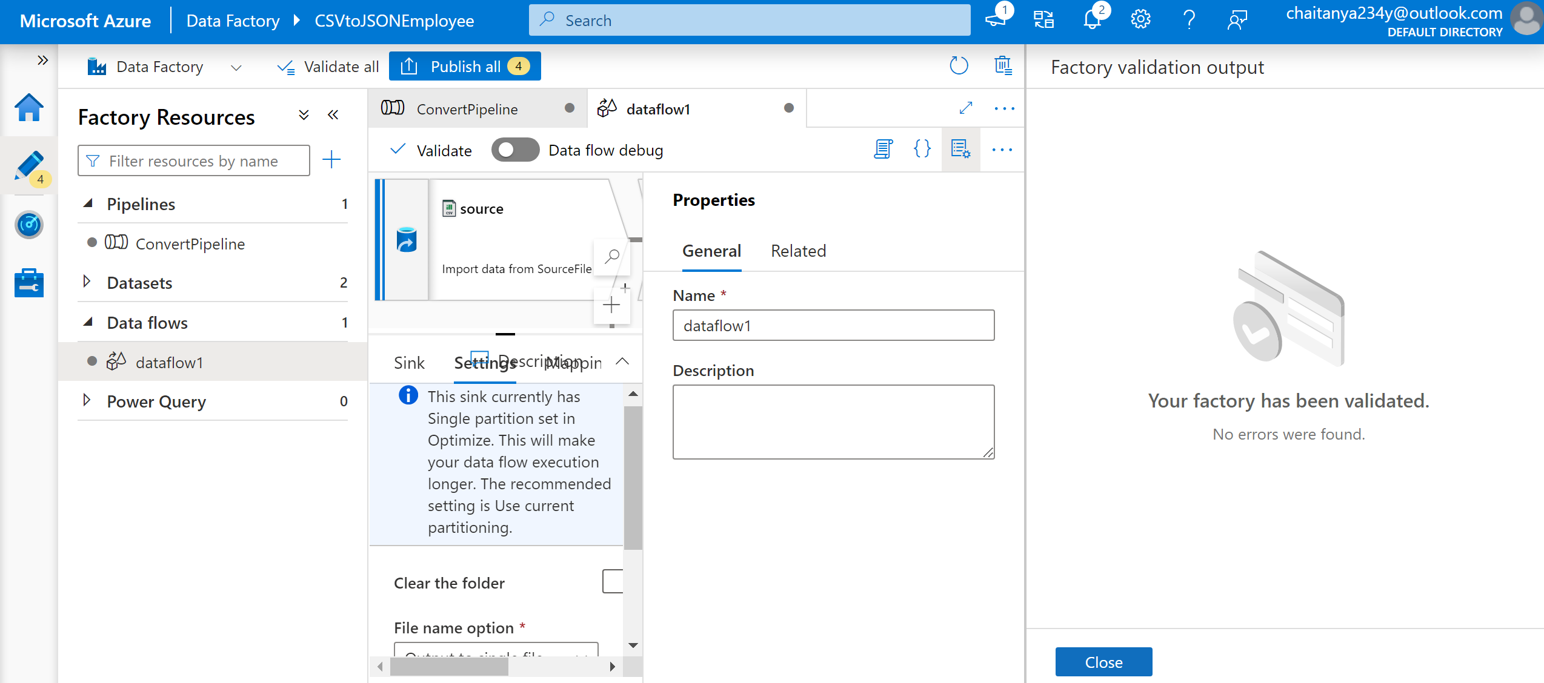Viewport: 1544px width, 683px height.
Task: Close the Factory validation output panel
Action: (x=1103, y=662)
